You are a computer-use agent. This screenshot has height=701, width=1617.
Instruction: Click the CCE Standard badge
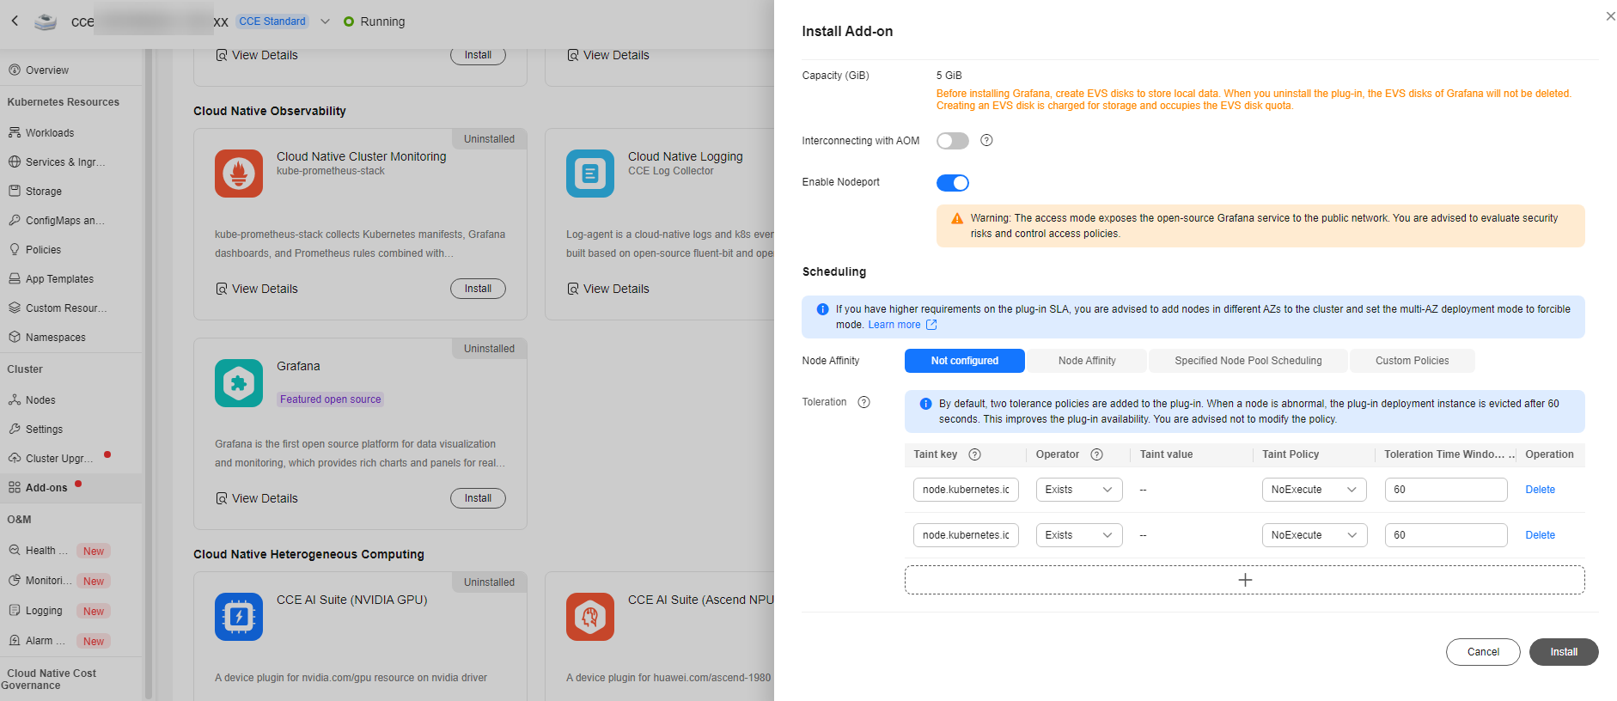pos(272,21)
